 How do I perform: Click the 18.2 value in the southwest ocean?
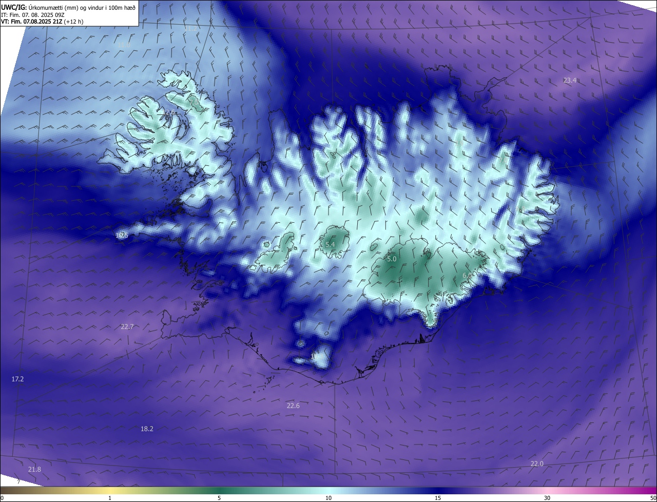coord(147,429)
